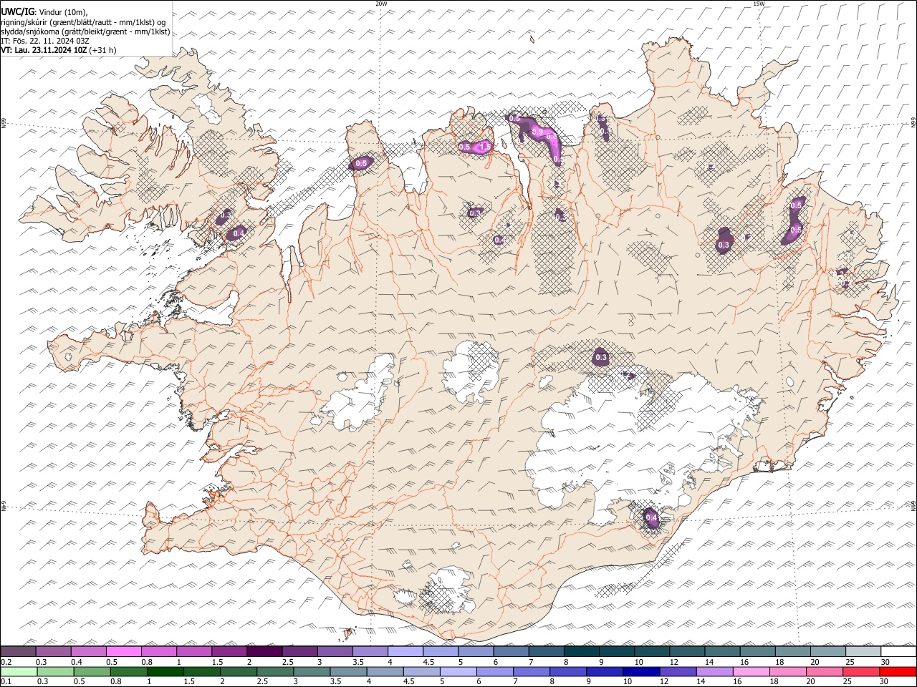Click the palest green 0.1–0.3 swatch in lower scale
Screen dimensions: 917x687
click(x=19, y=672)
